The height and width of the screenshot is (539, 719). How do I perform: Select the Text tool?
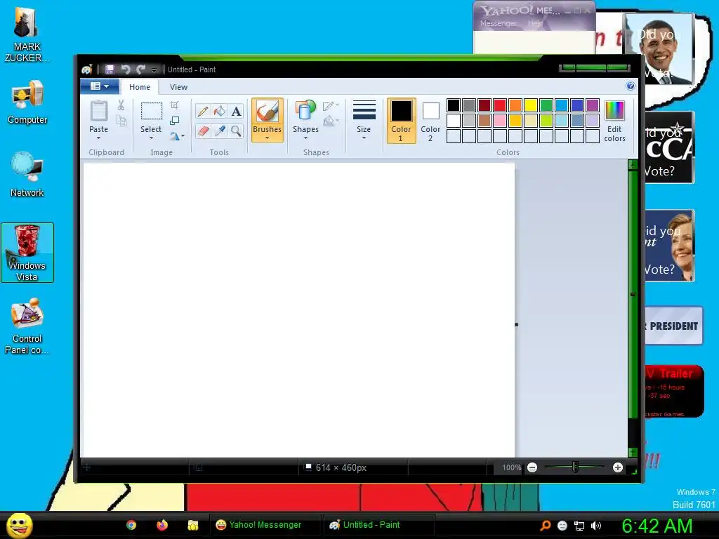pyautogui.click(x=236, y=111)
